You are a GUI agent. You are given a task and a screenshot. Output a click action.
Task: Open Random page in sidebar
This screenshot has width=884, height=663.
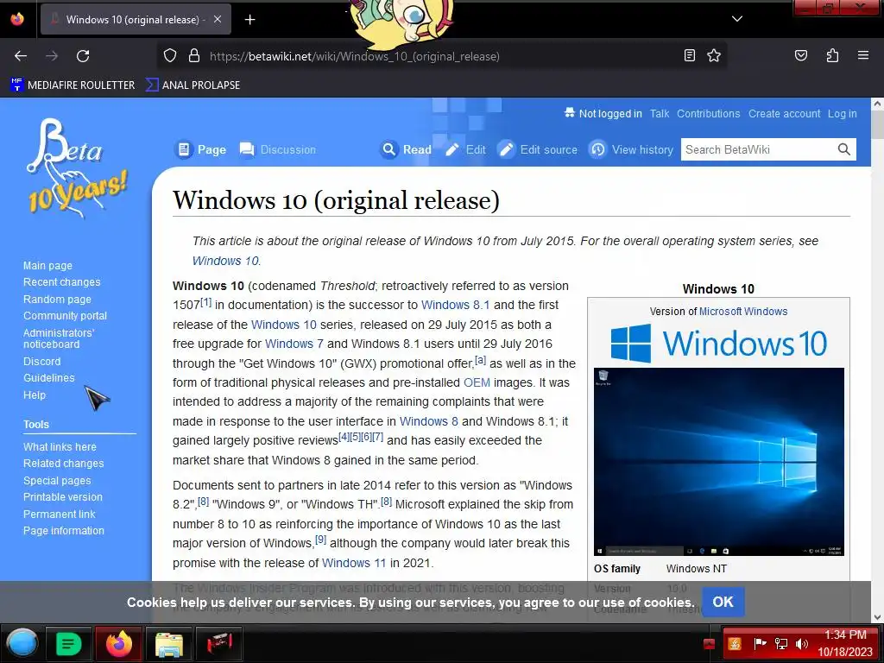[x=57, y=300]
